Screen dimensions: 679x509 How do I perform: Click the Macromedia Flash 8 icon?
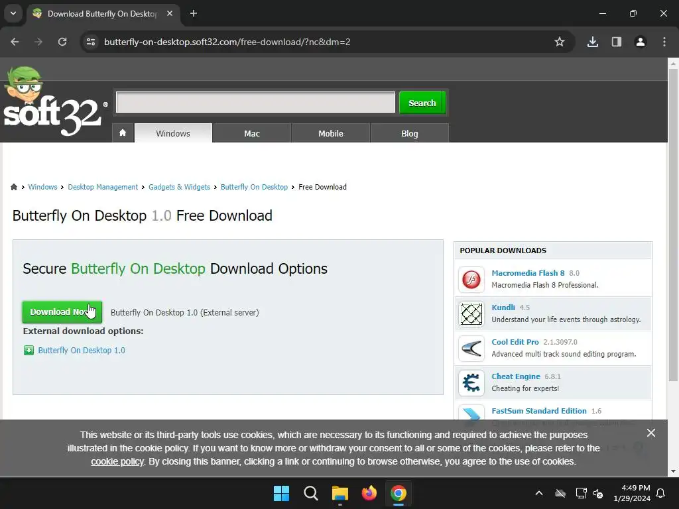pyautogui.click(x=471, y=279)
